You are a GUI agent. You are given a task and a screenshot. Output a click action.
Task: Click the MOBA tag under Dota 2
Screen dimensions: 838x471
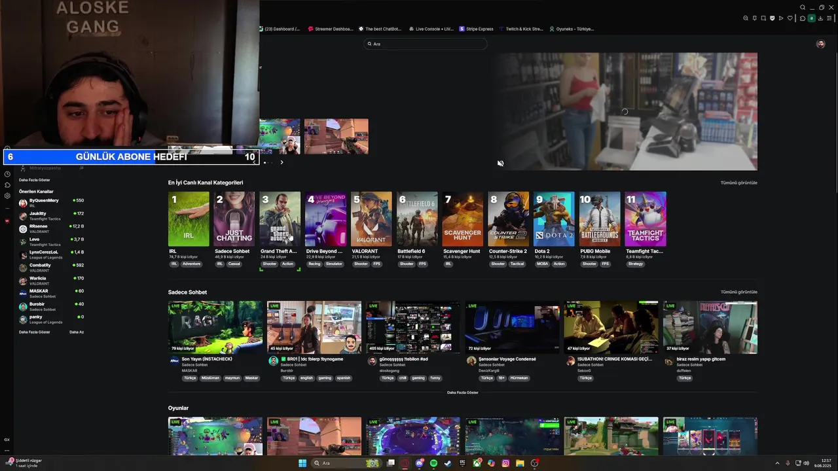point(542,264)
